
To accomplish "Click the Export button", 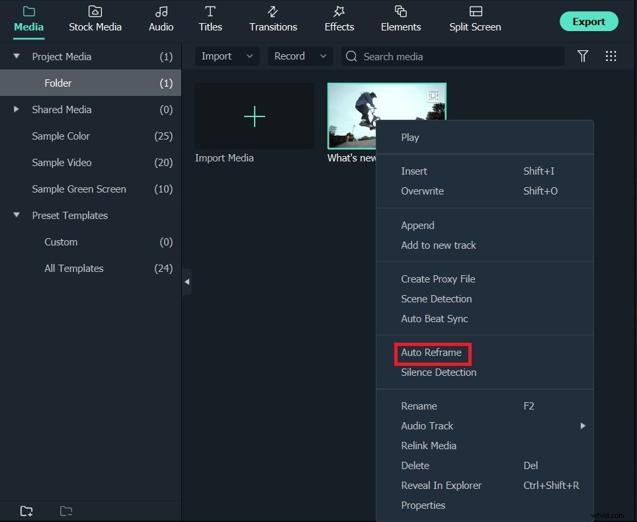I will tap(588, 21).
